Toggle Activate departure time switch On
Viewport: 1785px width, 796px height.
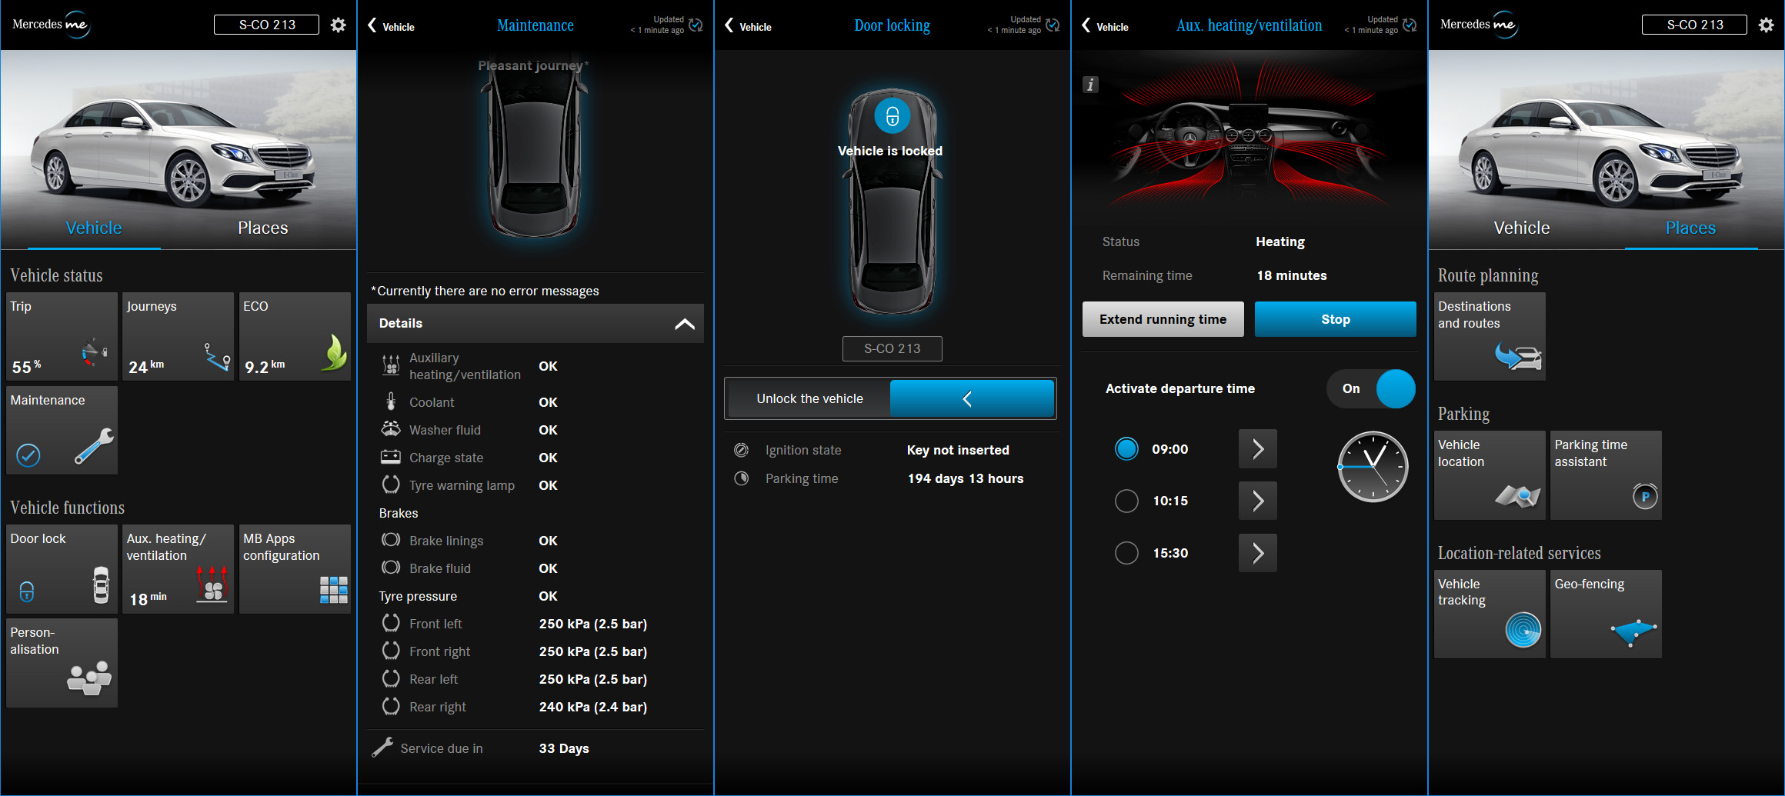(1371, 389)
